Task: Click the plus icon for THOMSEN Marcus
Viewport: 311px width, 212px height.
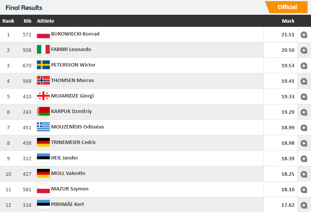Action: [304, 81]
